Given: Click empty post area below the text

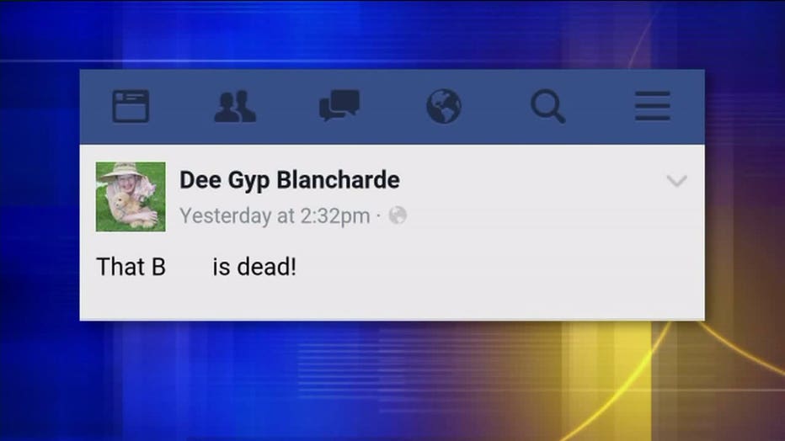Looking at the screenshot, I should [x=392, y=300].
